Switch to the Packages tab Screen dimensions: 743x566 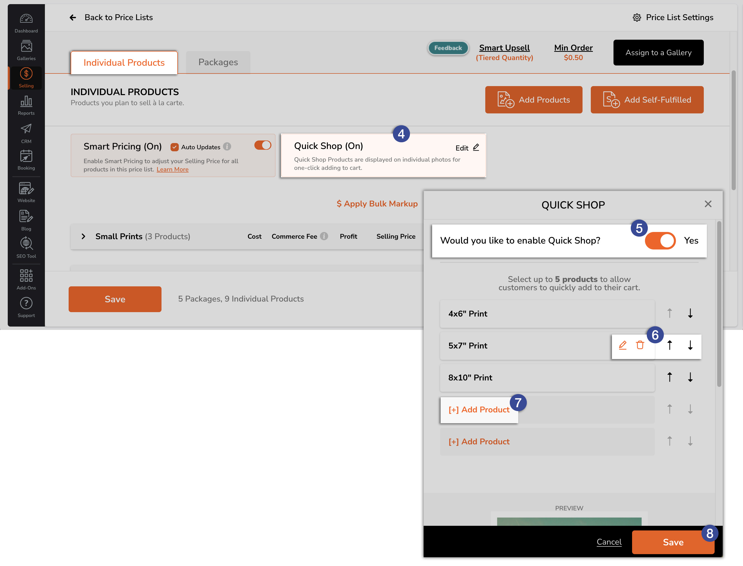tap(217, 62)
